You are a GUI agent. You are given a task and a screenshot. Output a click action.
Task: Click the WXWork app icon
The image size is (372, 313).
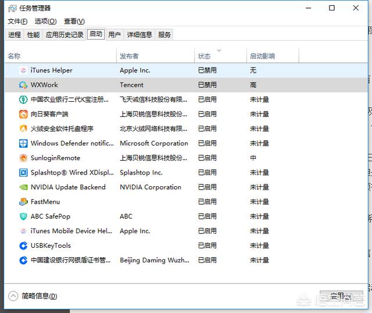point(23,85)
